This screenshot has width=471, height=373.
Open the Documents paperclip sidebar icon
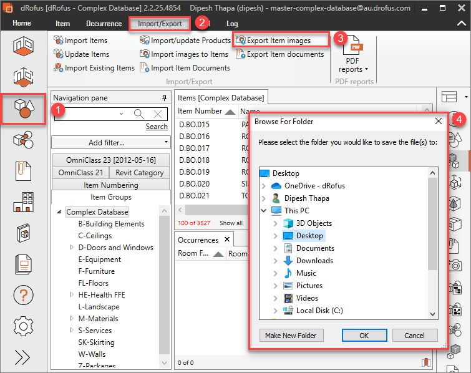pyautogui.click(x=23, y=171)
